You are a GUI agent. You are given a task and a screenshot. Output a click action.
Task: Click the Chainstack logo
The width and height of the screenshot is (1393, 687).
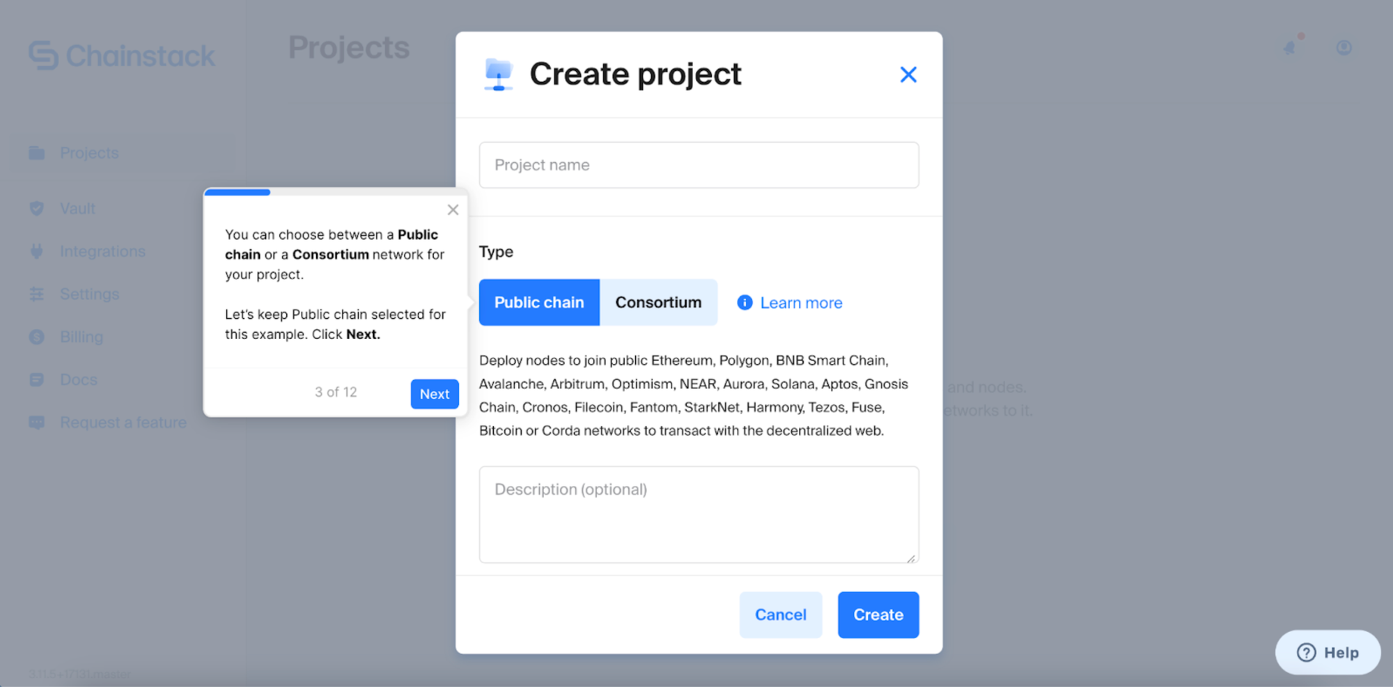pos(122,56)
